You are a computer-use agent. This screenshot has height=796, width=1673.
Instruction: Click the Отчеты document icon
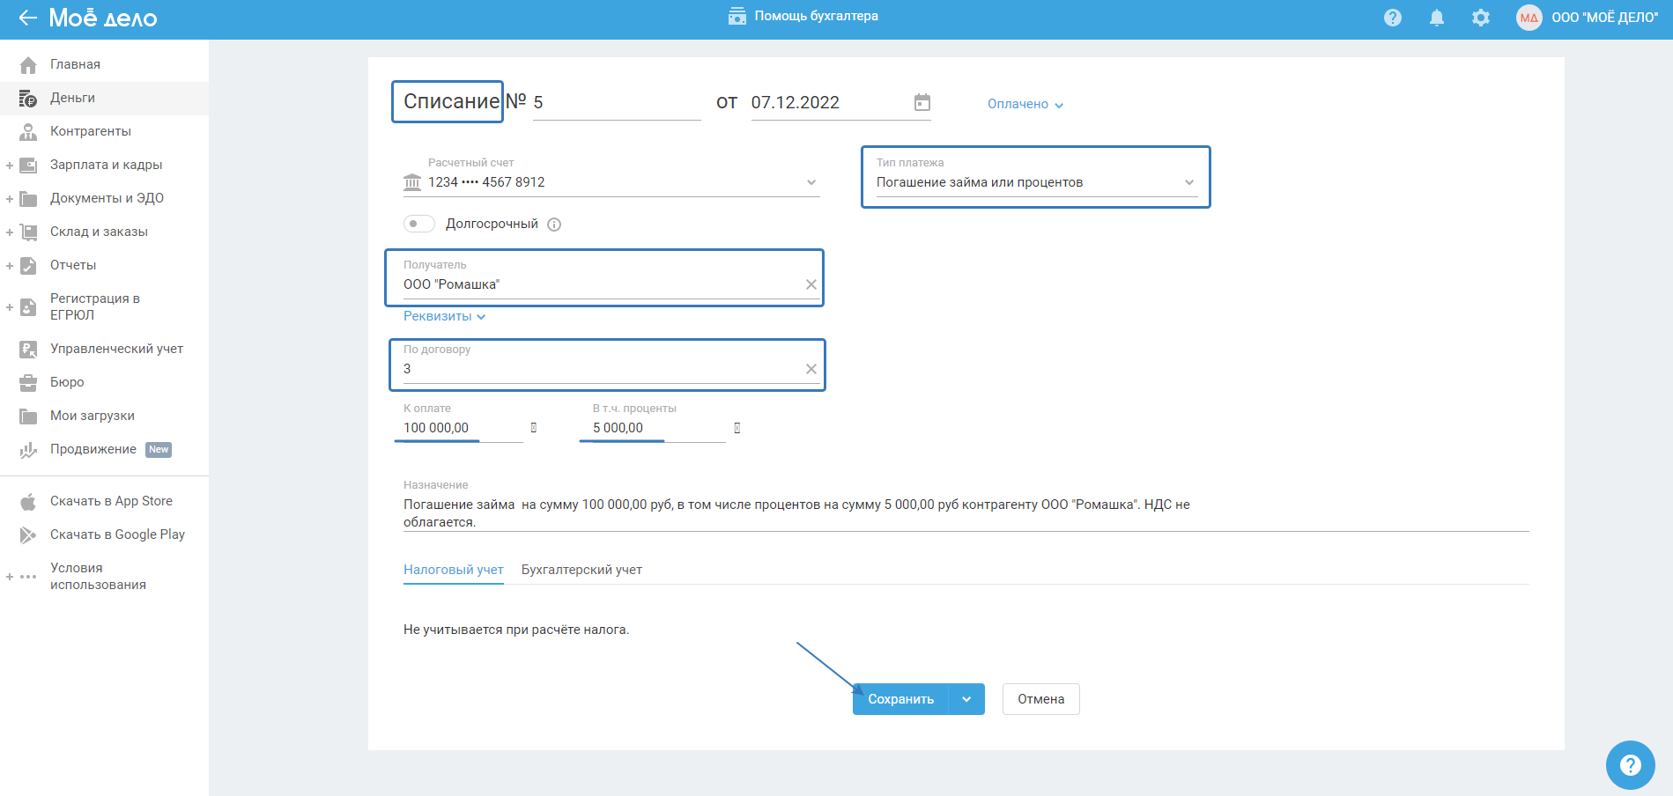click(28, 266)
